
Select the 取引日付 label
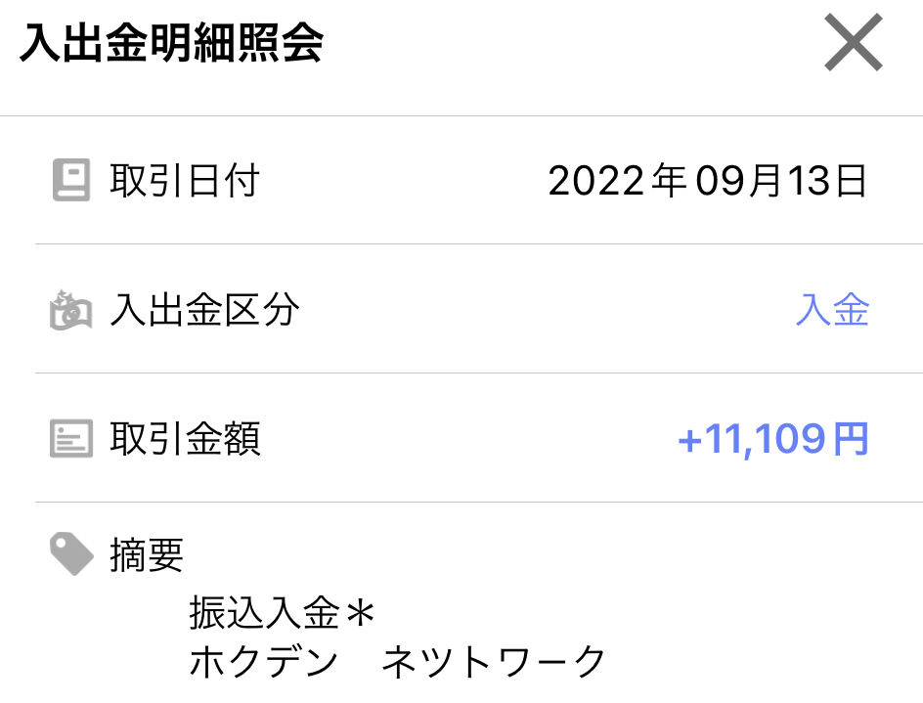pyautogui.click(x=184, y=180)
